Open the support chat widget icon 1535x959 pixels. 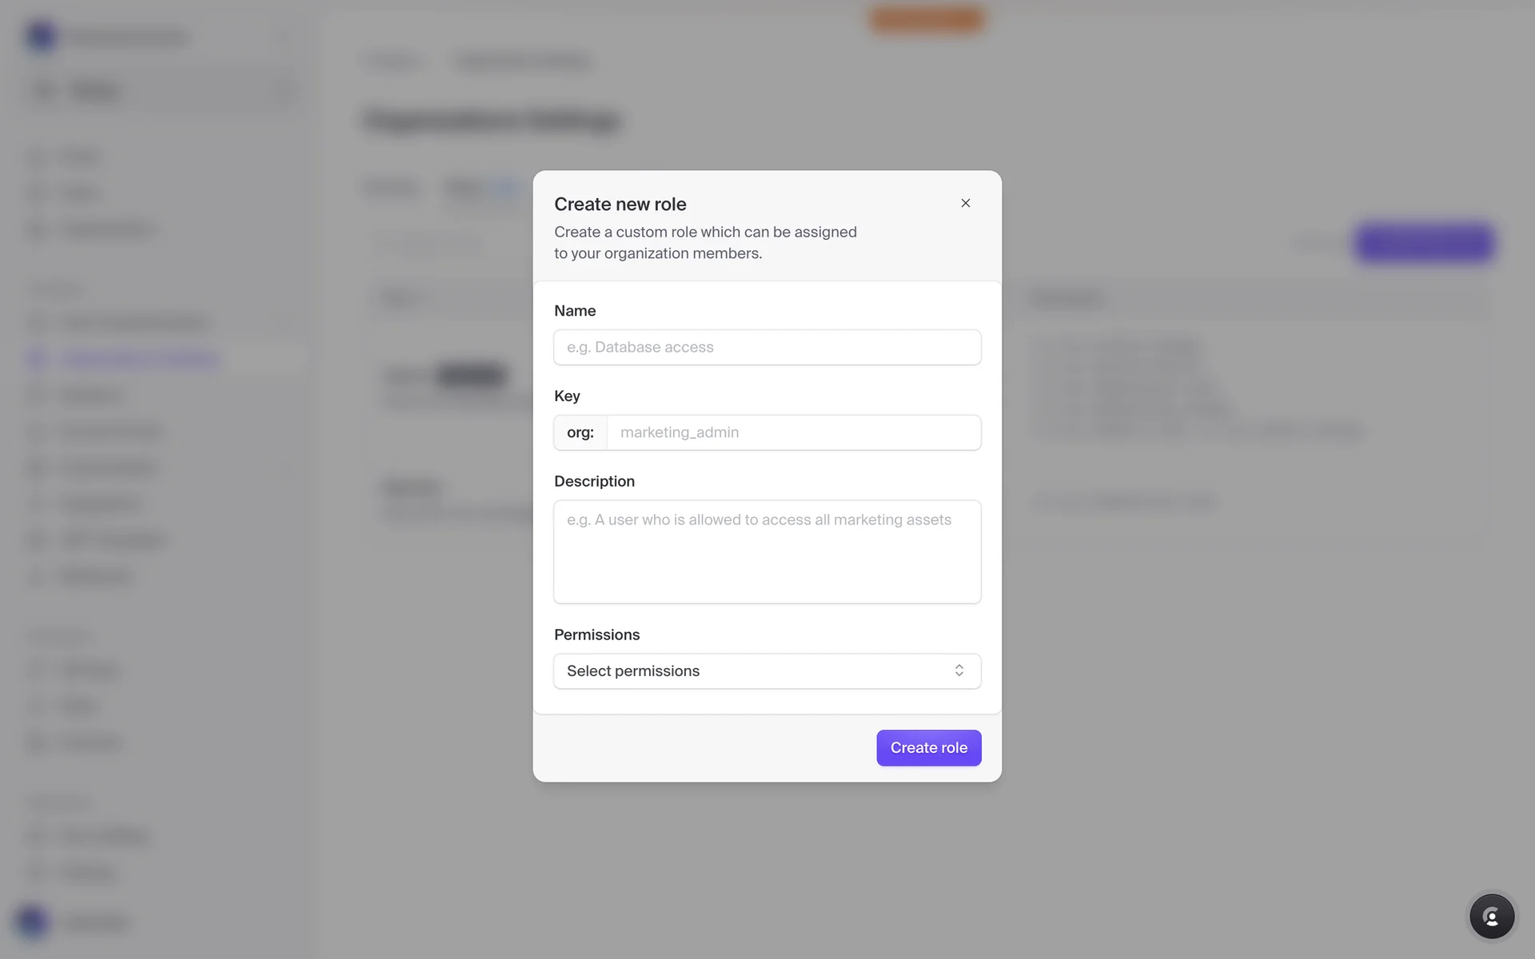1491,916
